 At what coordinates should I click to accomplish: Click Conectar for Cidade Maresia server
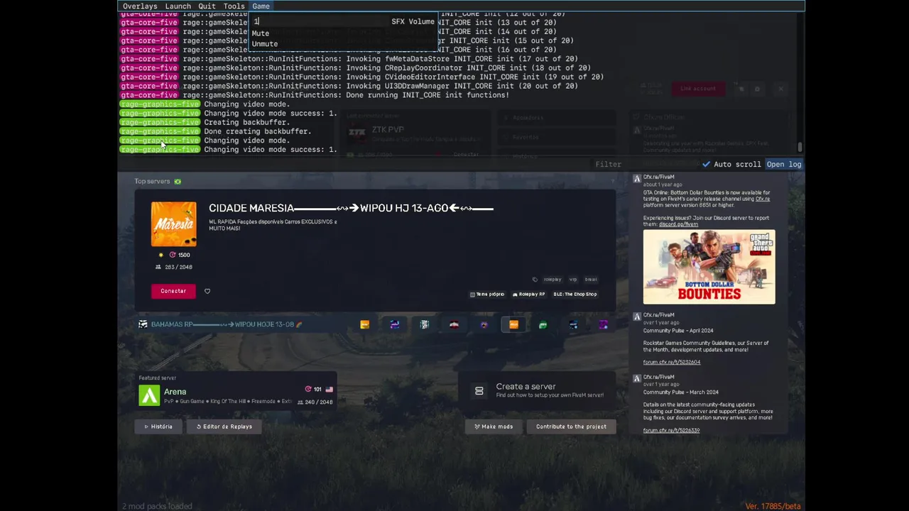[173, 291]
